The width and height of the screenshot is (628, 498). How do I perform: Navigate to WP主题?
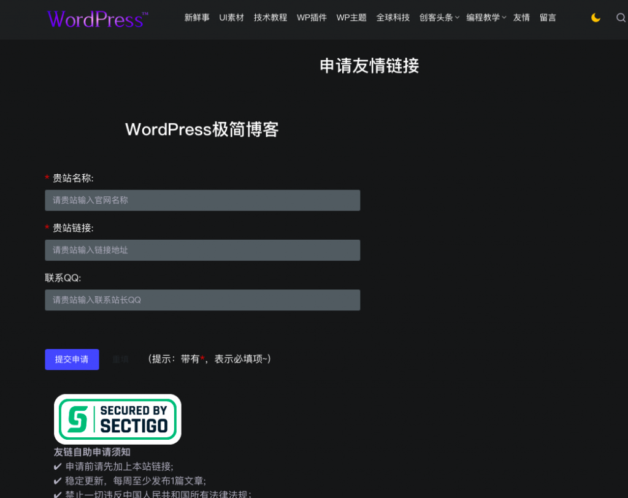click(351, 18)
